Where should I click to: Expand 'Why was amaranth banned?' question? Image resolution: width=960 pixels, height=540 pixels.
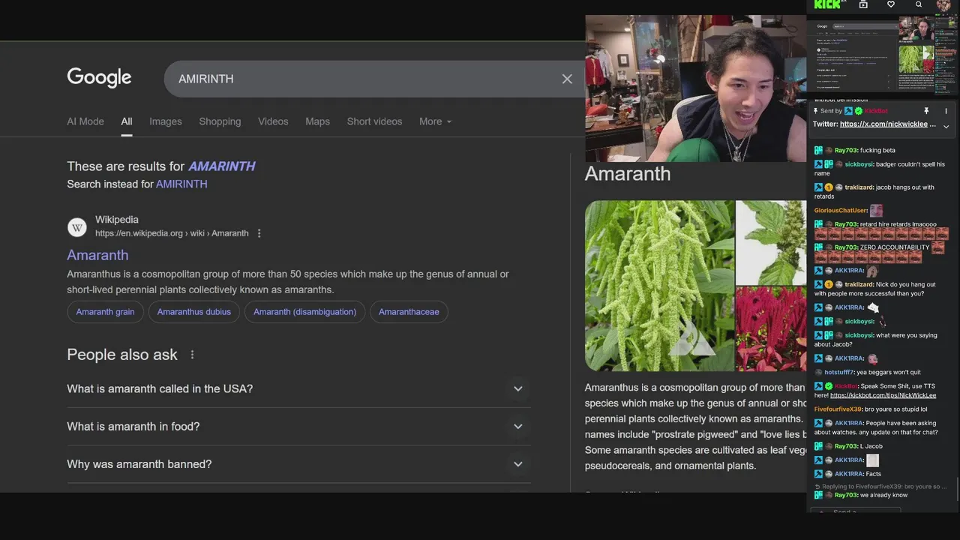[298, 464]
